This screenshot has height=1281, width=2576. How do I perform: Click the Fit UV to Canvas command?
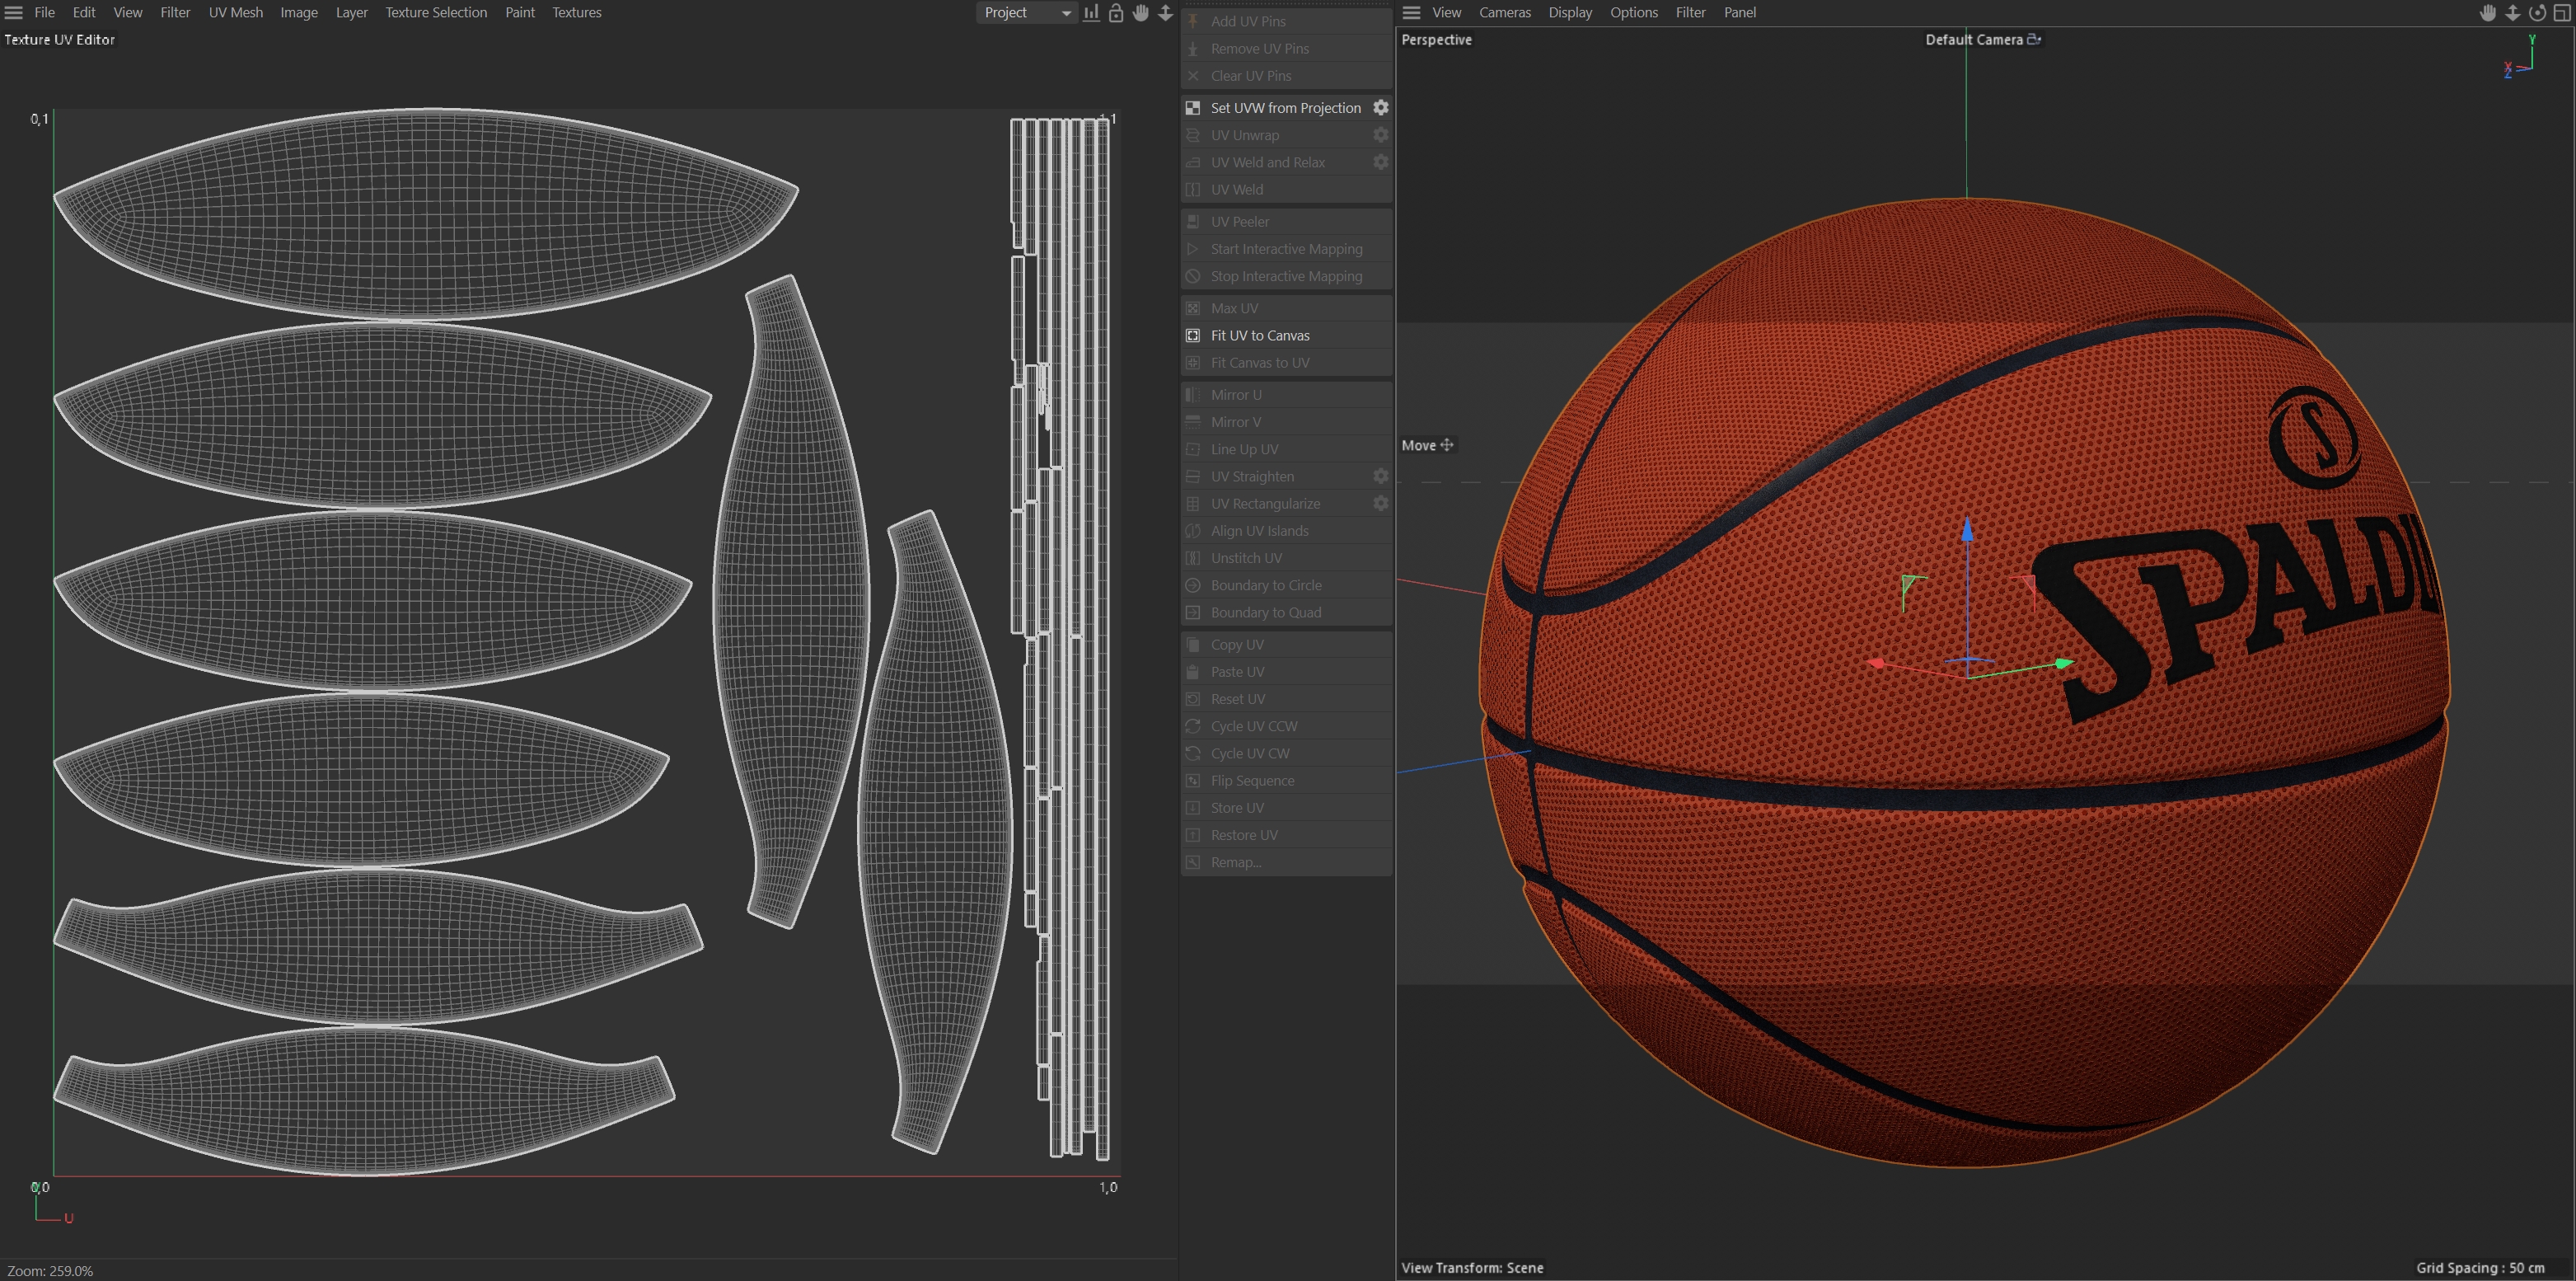pos(1260,335)
